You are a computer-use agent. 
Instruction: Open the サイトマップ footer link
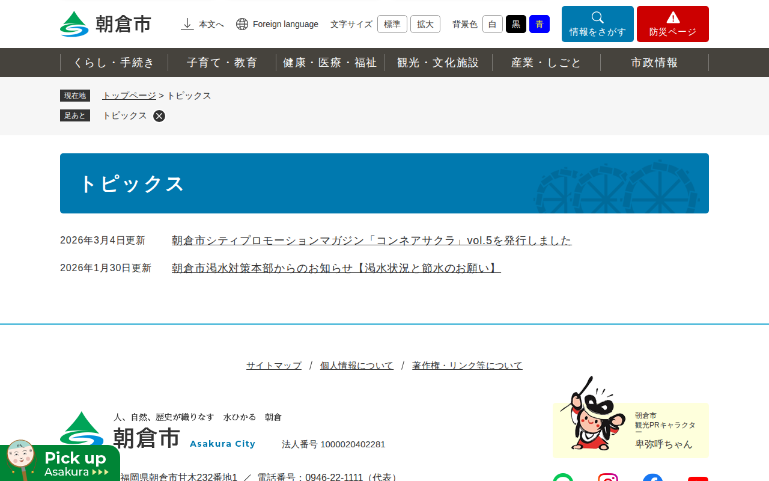[x=274, y=366]
